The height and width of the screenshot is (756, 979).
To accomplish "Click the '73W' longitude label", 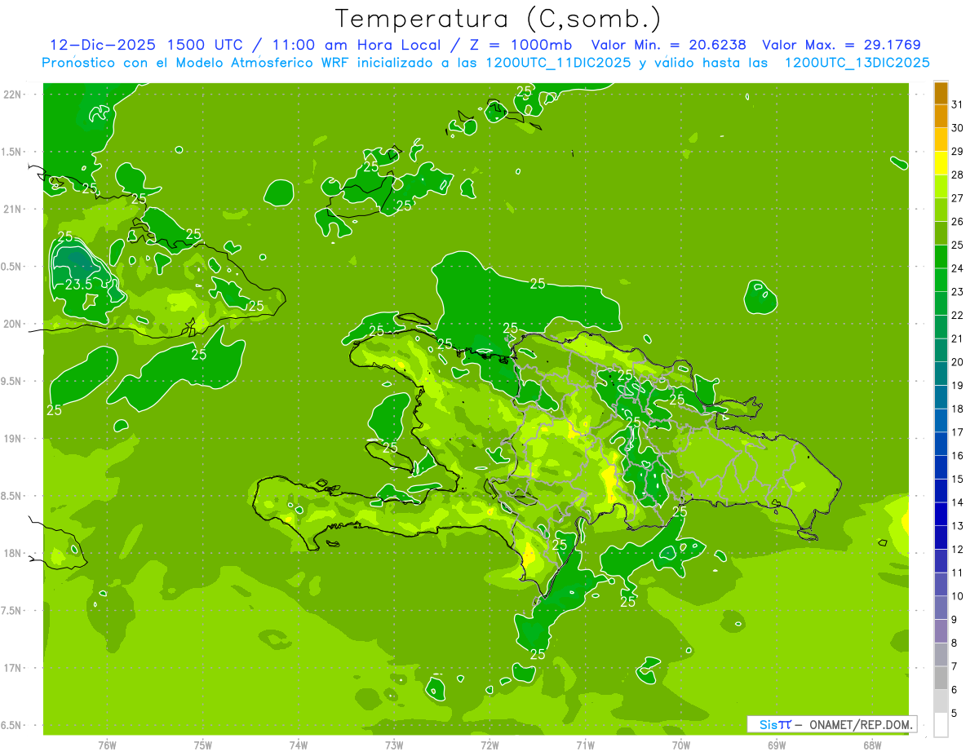I will click(394, 745).
